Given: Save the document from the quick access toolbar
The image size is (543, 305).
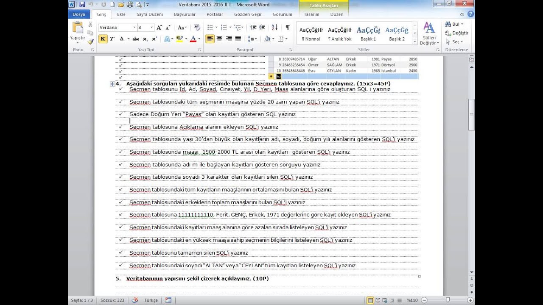Looking at the screenshot, I should [x=82, y=5].
